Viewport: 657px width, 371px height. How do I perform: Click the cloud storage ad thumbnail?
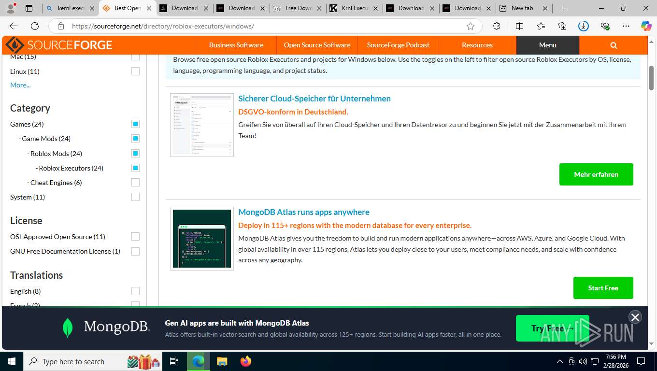202,125
